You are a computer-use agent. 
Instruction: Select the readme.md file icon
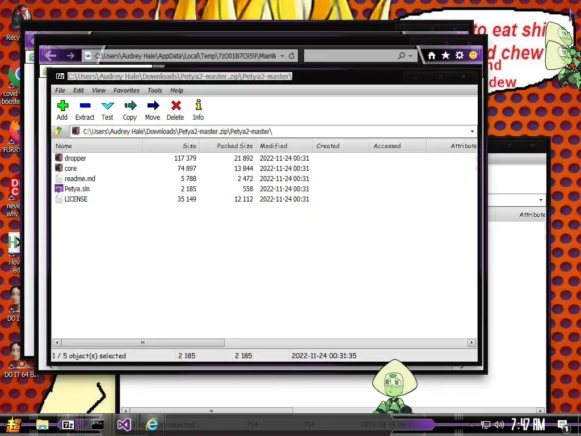[59, 178]
